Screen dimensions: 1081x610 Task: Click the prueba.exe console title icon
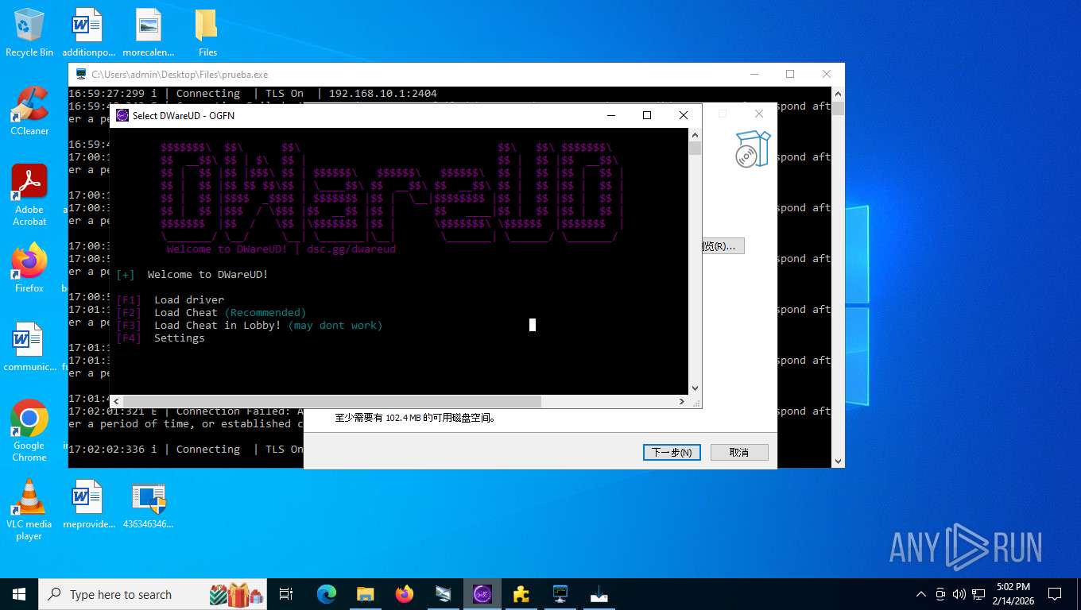[81, 74]
